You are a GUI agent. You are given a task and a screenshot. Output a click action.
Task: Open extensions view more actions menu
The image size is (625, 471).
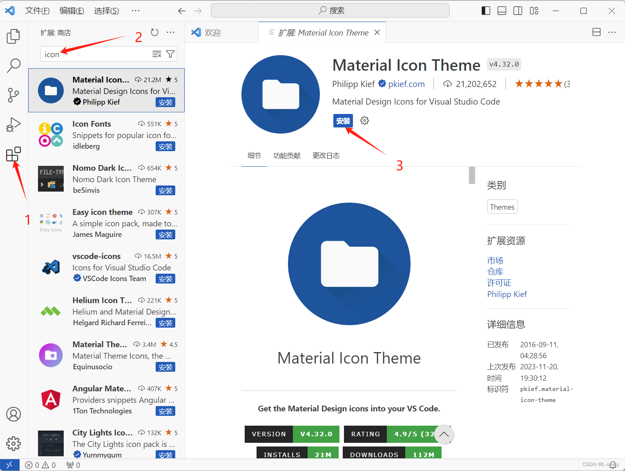click(171, 32)
